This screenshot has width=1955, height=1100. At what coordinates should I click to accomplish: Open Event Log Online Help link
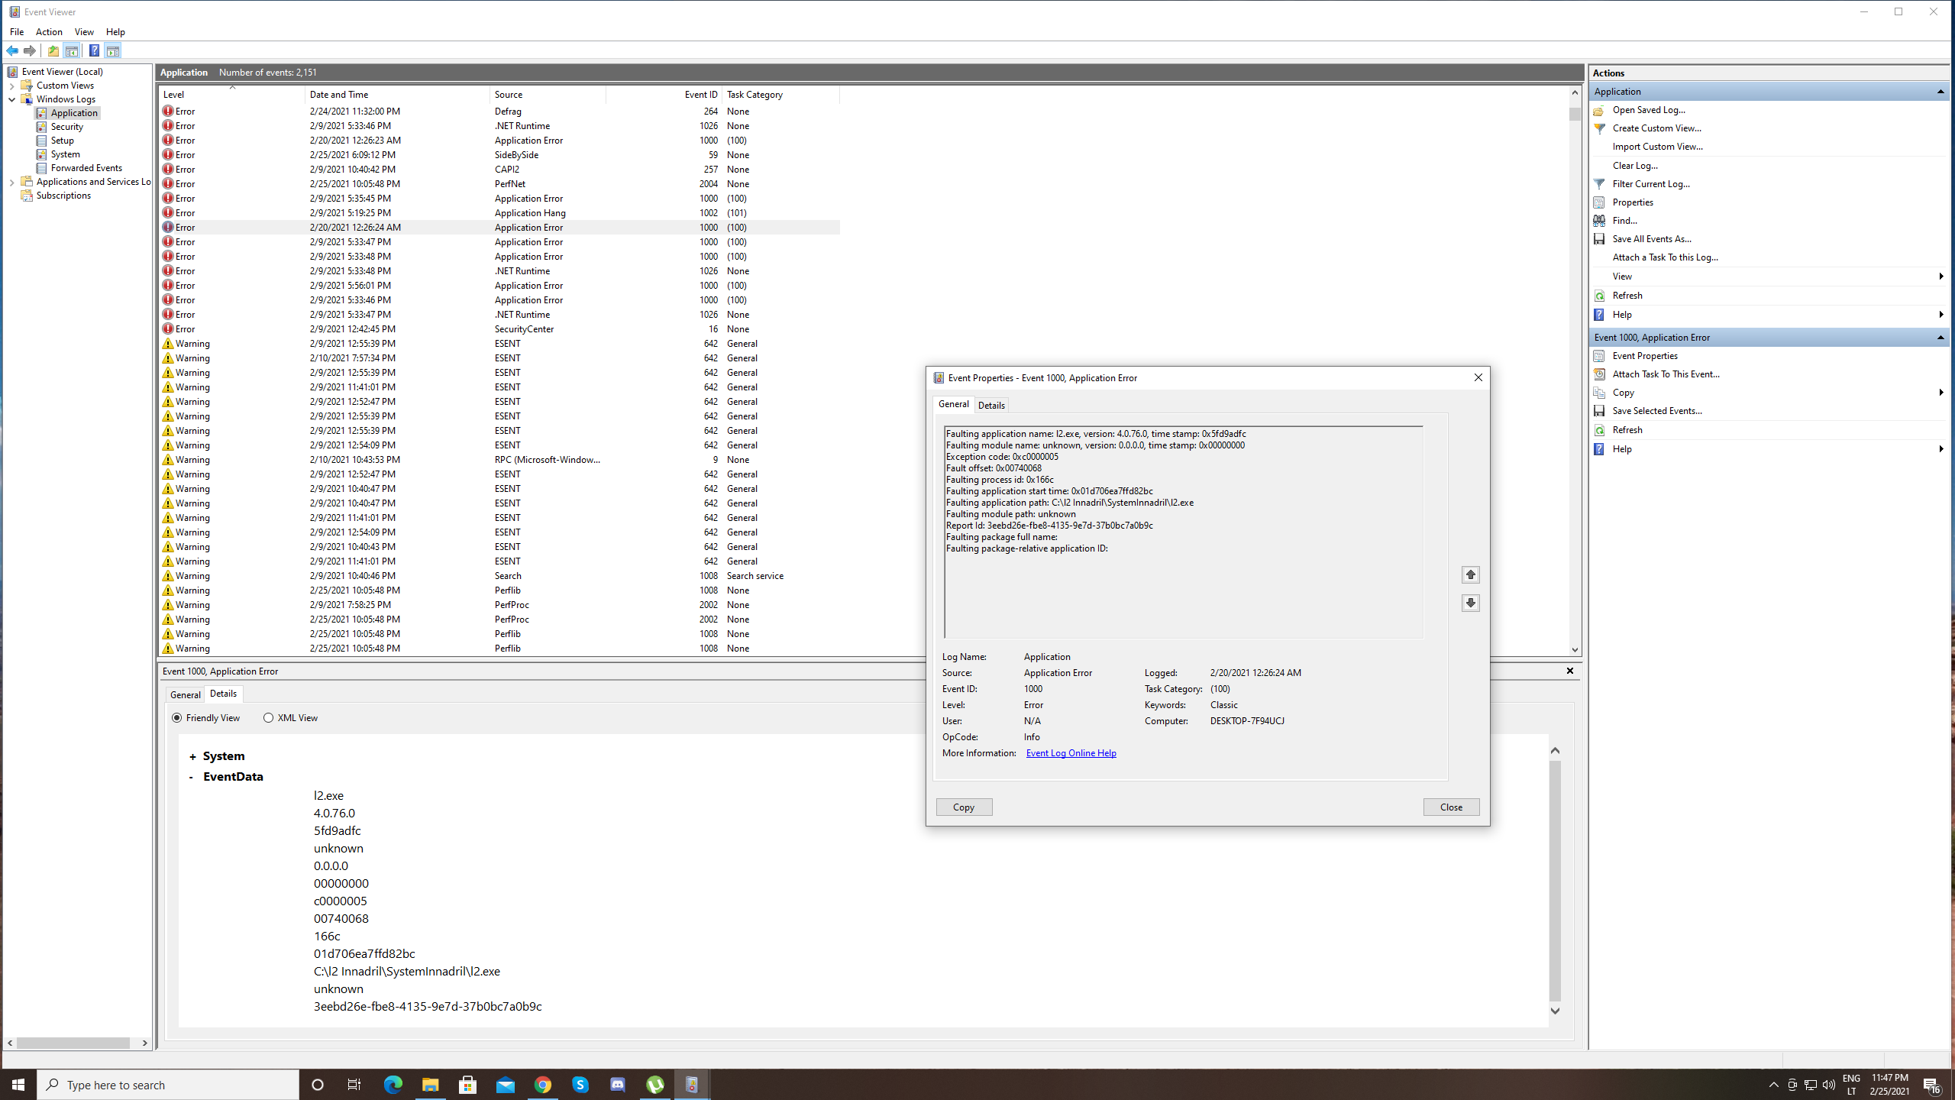point(1071,753)
